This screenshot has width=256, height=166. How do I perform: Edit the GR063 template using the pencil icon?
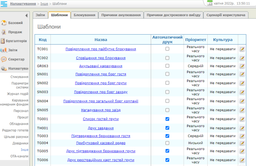pyautogui.click(x=242, y=66)
